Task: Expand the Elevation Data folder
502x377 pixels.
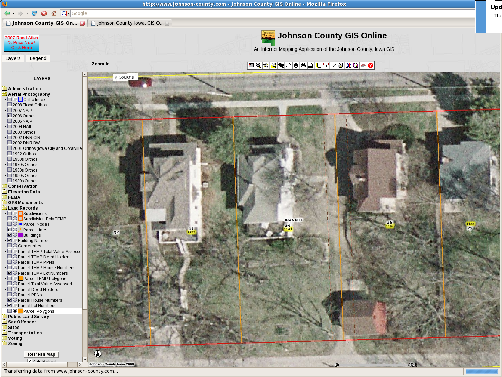Action: tap(4, 192)
